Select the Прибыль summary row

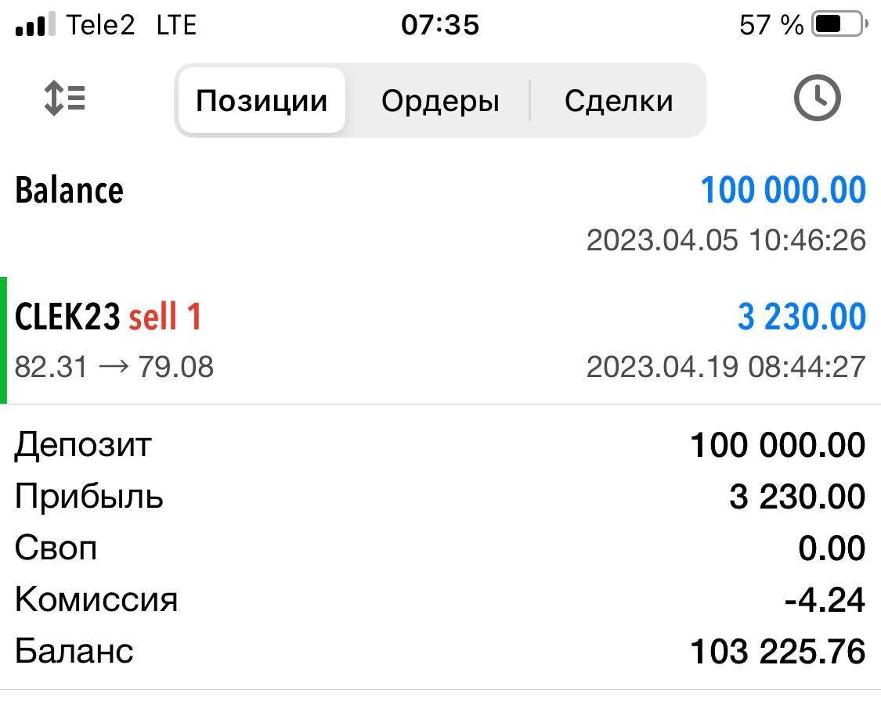pos(440,497)
